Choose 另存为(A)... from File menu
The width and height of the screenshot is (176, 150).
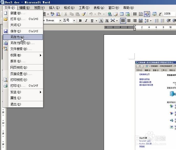23,37
